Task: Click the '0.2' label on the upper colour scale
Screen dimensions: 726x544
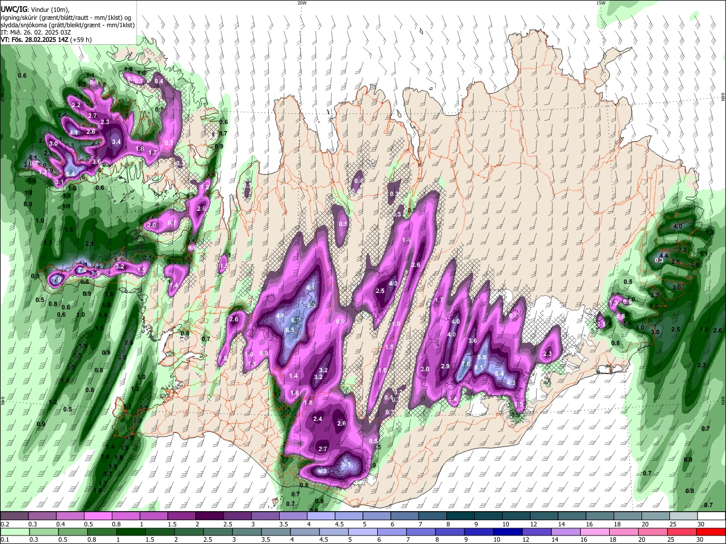Action: point(5,524)
